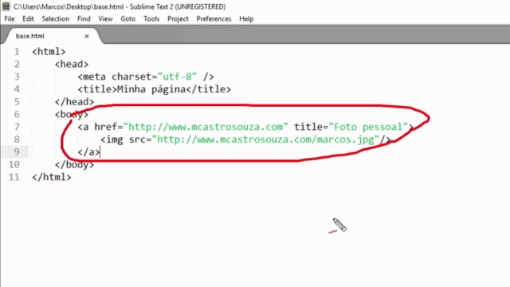Click line number 6 in gutter
This screenshot has height=287, width=510.
pos(17,115)
